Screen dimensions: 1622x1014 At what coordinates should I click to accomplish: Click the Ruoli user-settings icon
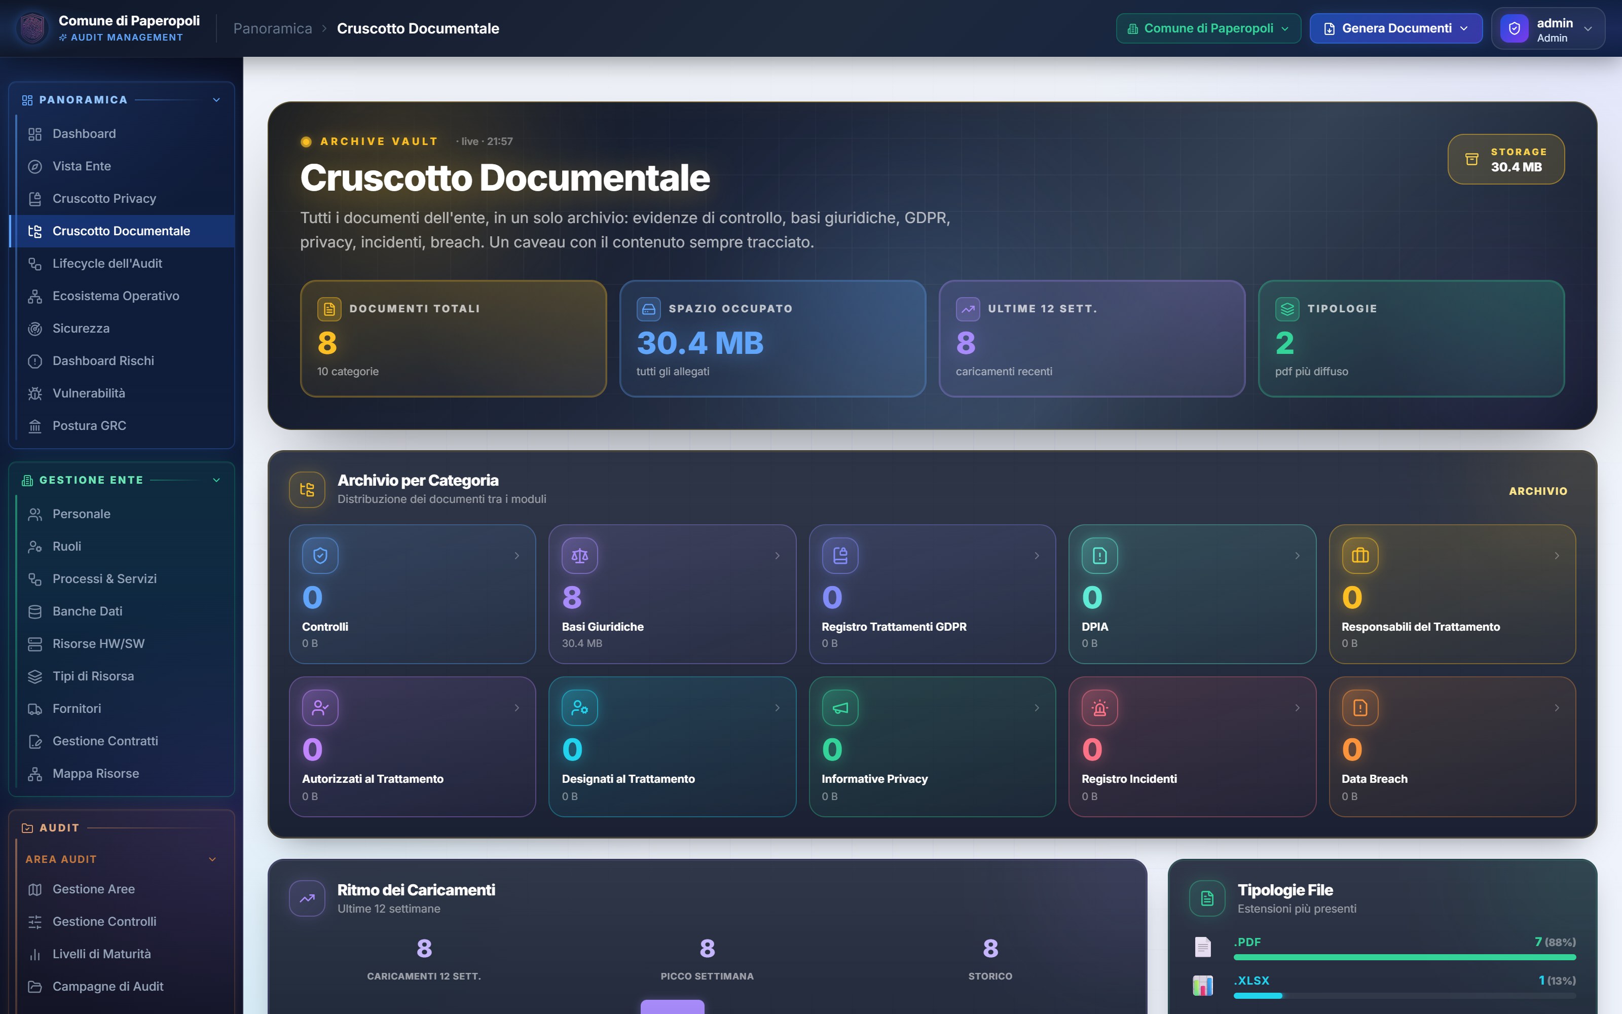(x=35, y=547)
